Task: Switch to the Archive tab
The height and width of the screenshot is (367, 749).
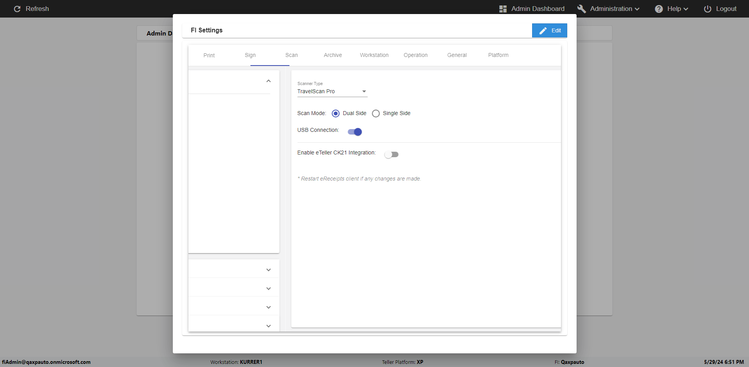Action: click(333, 55)
